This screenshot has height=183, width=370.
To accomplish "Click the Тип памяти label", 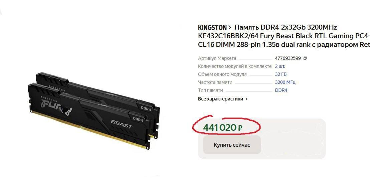I will 210,90.
